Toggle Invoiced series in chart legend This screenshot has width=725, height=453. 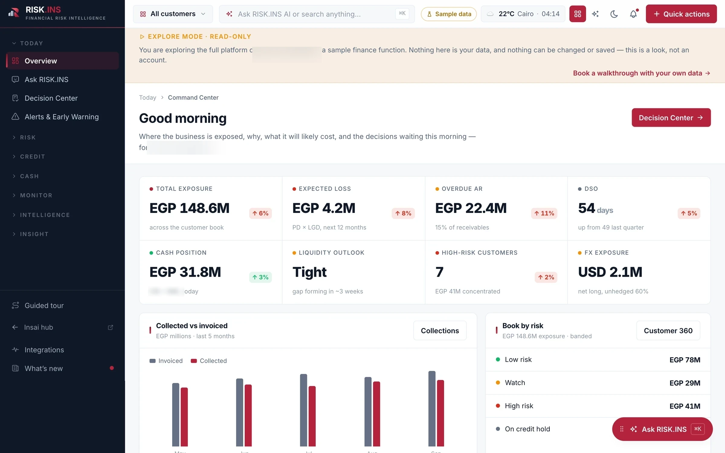point(166,361)
